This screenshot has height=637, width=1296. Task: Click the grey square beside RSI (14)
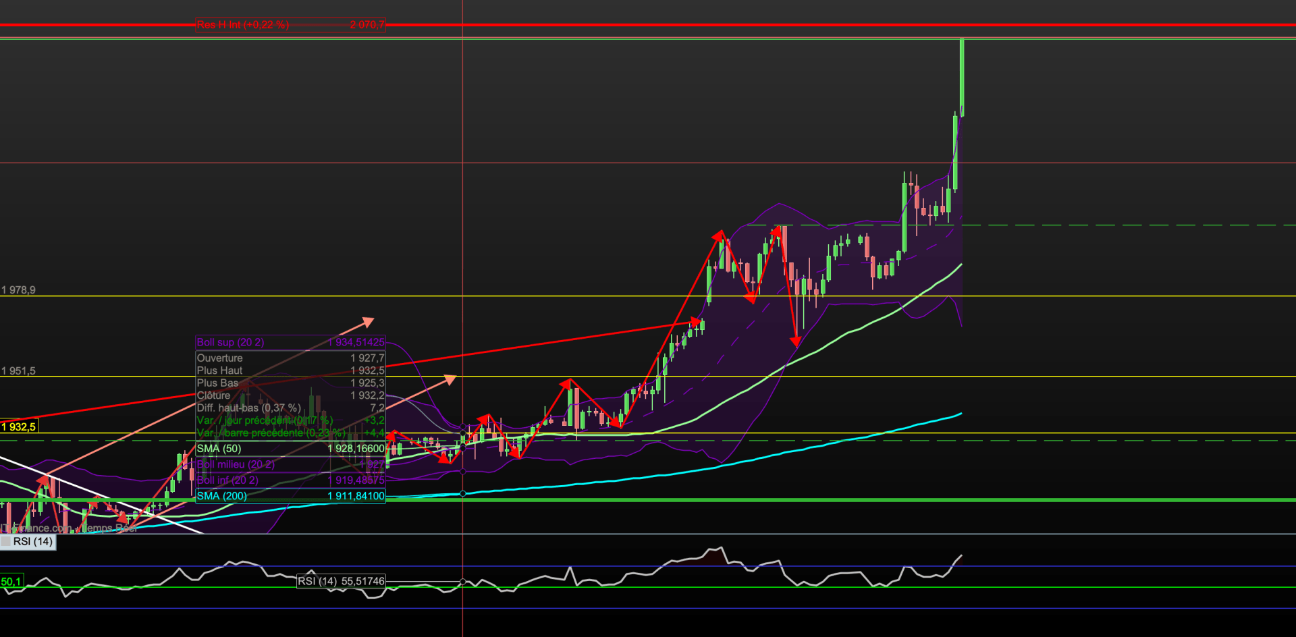pos(6,542)
